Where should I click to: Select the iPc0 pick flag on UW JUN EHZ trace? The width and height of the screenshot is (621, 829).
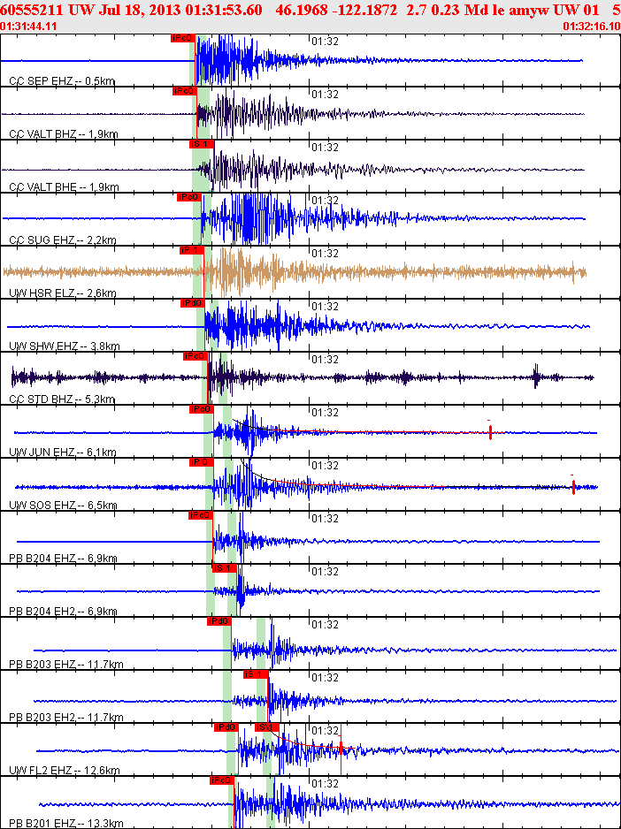(201, 409)
